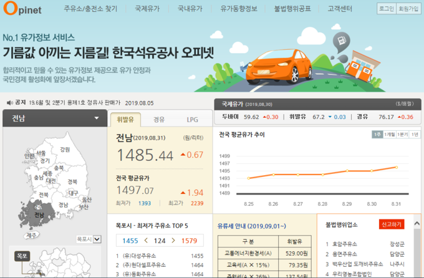424x278 pixels.
Task: Select the 휘발유 tab
Action: tap(125, 120)
